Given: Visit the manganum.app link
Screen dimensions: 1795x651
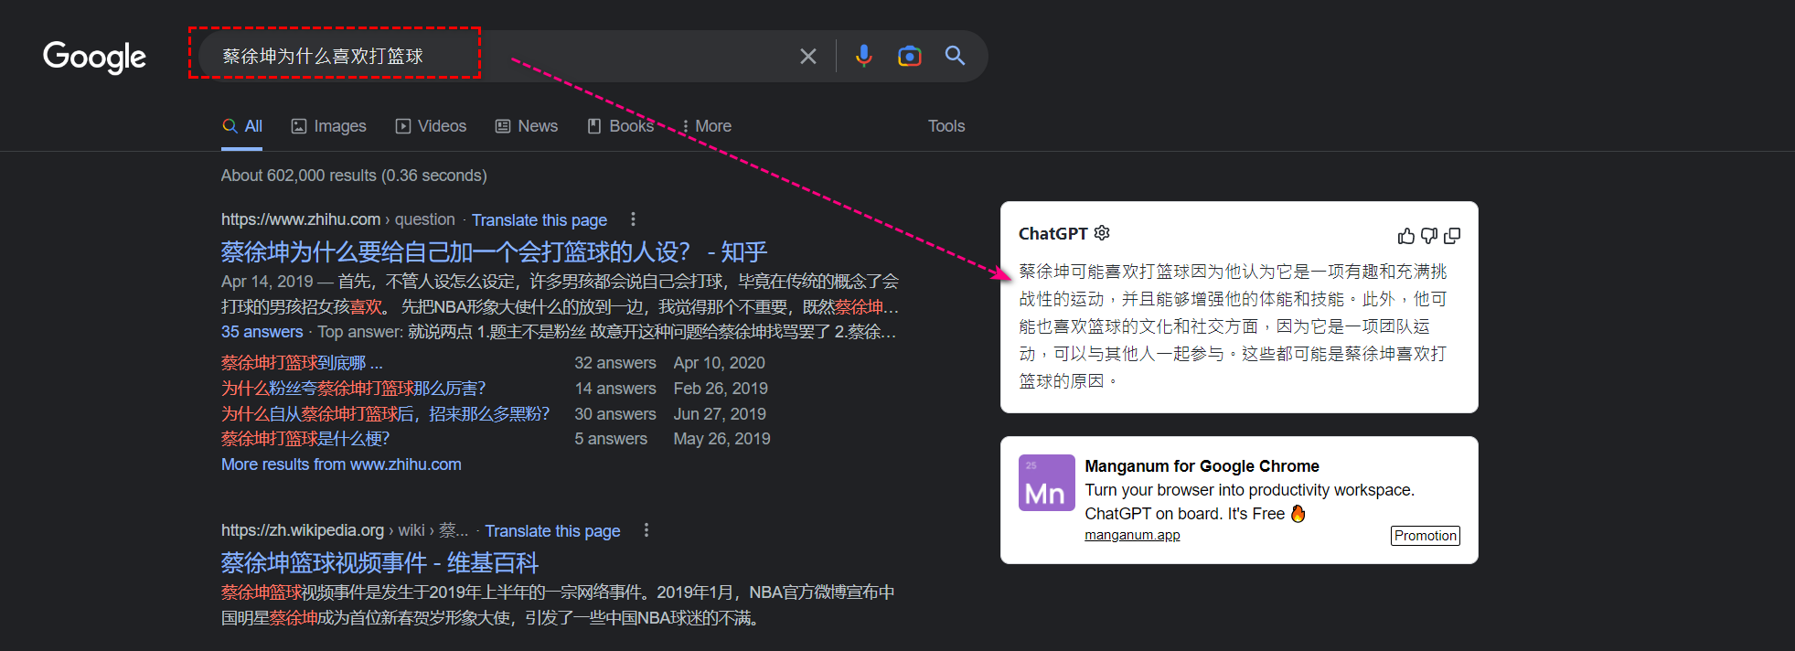Looking at the screenshot, I should [x=1132, y=536].
